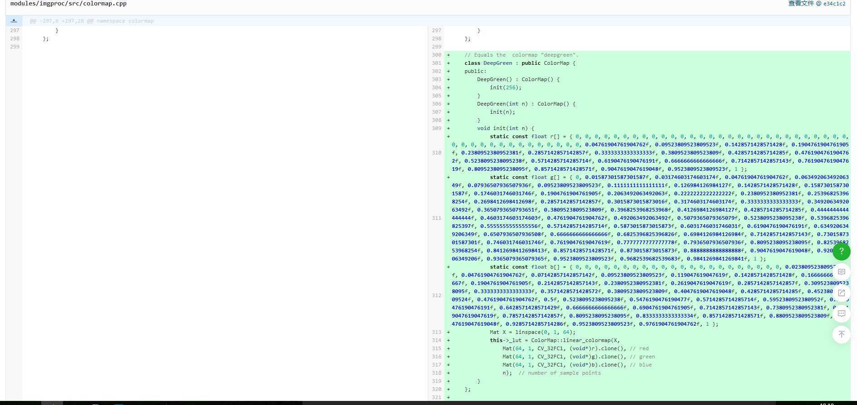Image resolution: width=857 pixels, height=405 pixels.
Task: Click line number 312 for the b[] array
Action: point(436,295)
